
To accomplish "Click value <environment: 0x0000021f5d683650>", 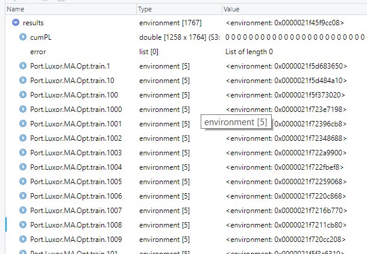I will click(286, 66).
